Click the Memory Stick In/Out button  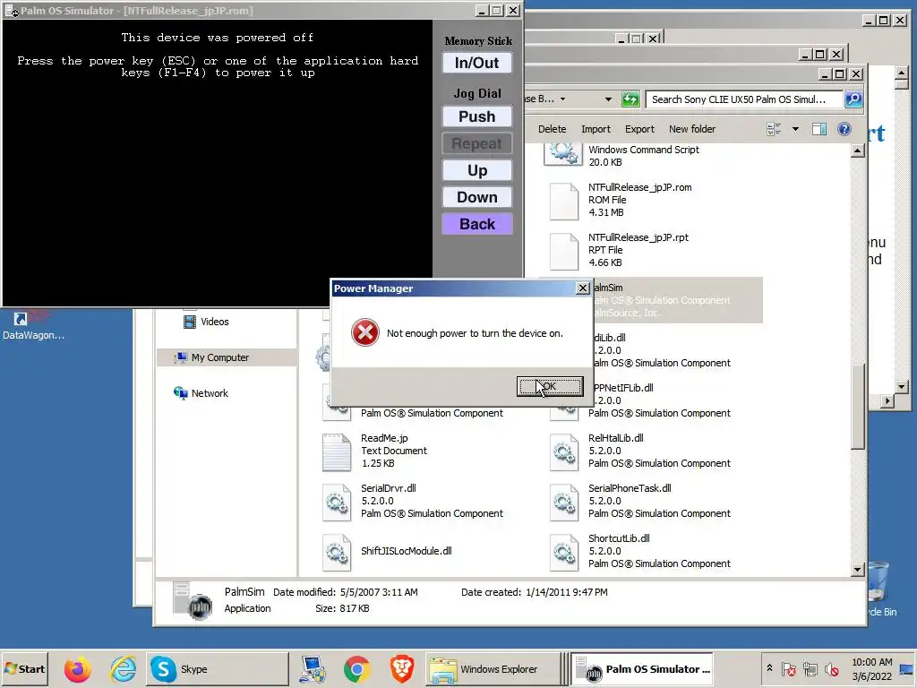[476, 63]
